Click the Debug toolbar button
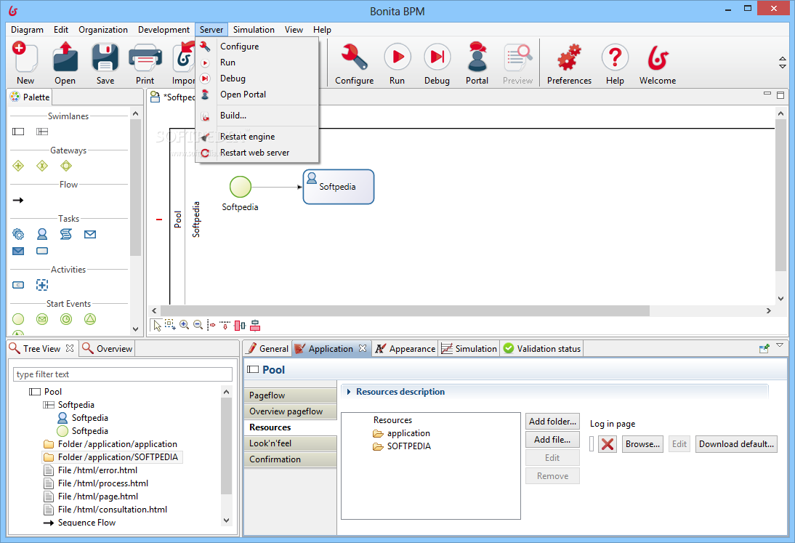Screen dimensions: 795x543 437,63
